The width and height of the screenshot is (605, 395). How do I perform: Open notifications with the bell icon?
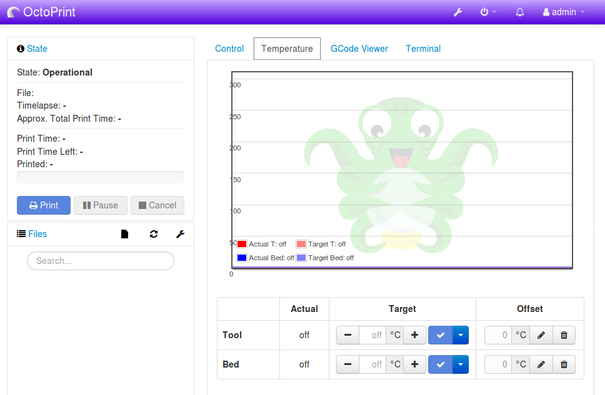click(520, 12)
